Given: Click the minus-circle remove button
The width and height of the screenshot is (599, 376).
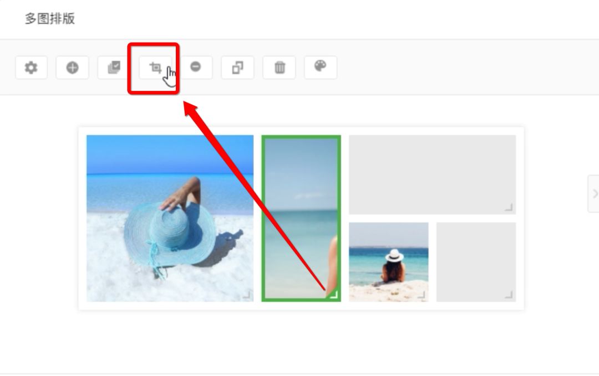Looking at the screenshot, I should coord(196,68).
